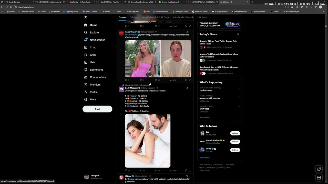Image resolution: width=328 pixels, height=184 pixels.
Task: Open Saudi Airstrikes on UAE Shipment news
Action: tap(220, 70)
